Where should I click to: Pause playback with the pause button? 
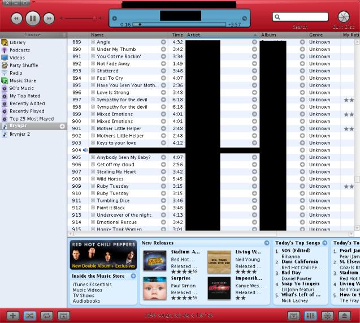click(x=33, y=18)
